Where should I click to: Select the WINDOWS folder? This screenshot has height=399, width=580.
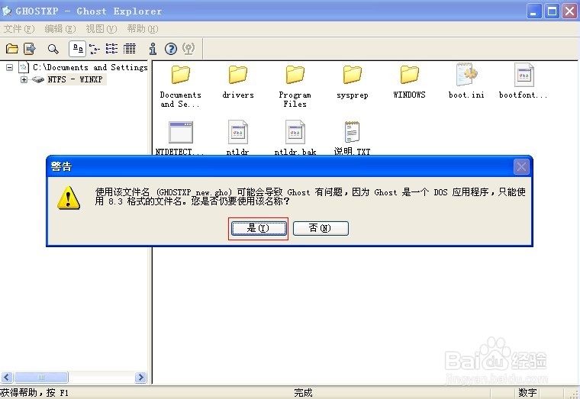pos(409,82)
